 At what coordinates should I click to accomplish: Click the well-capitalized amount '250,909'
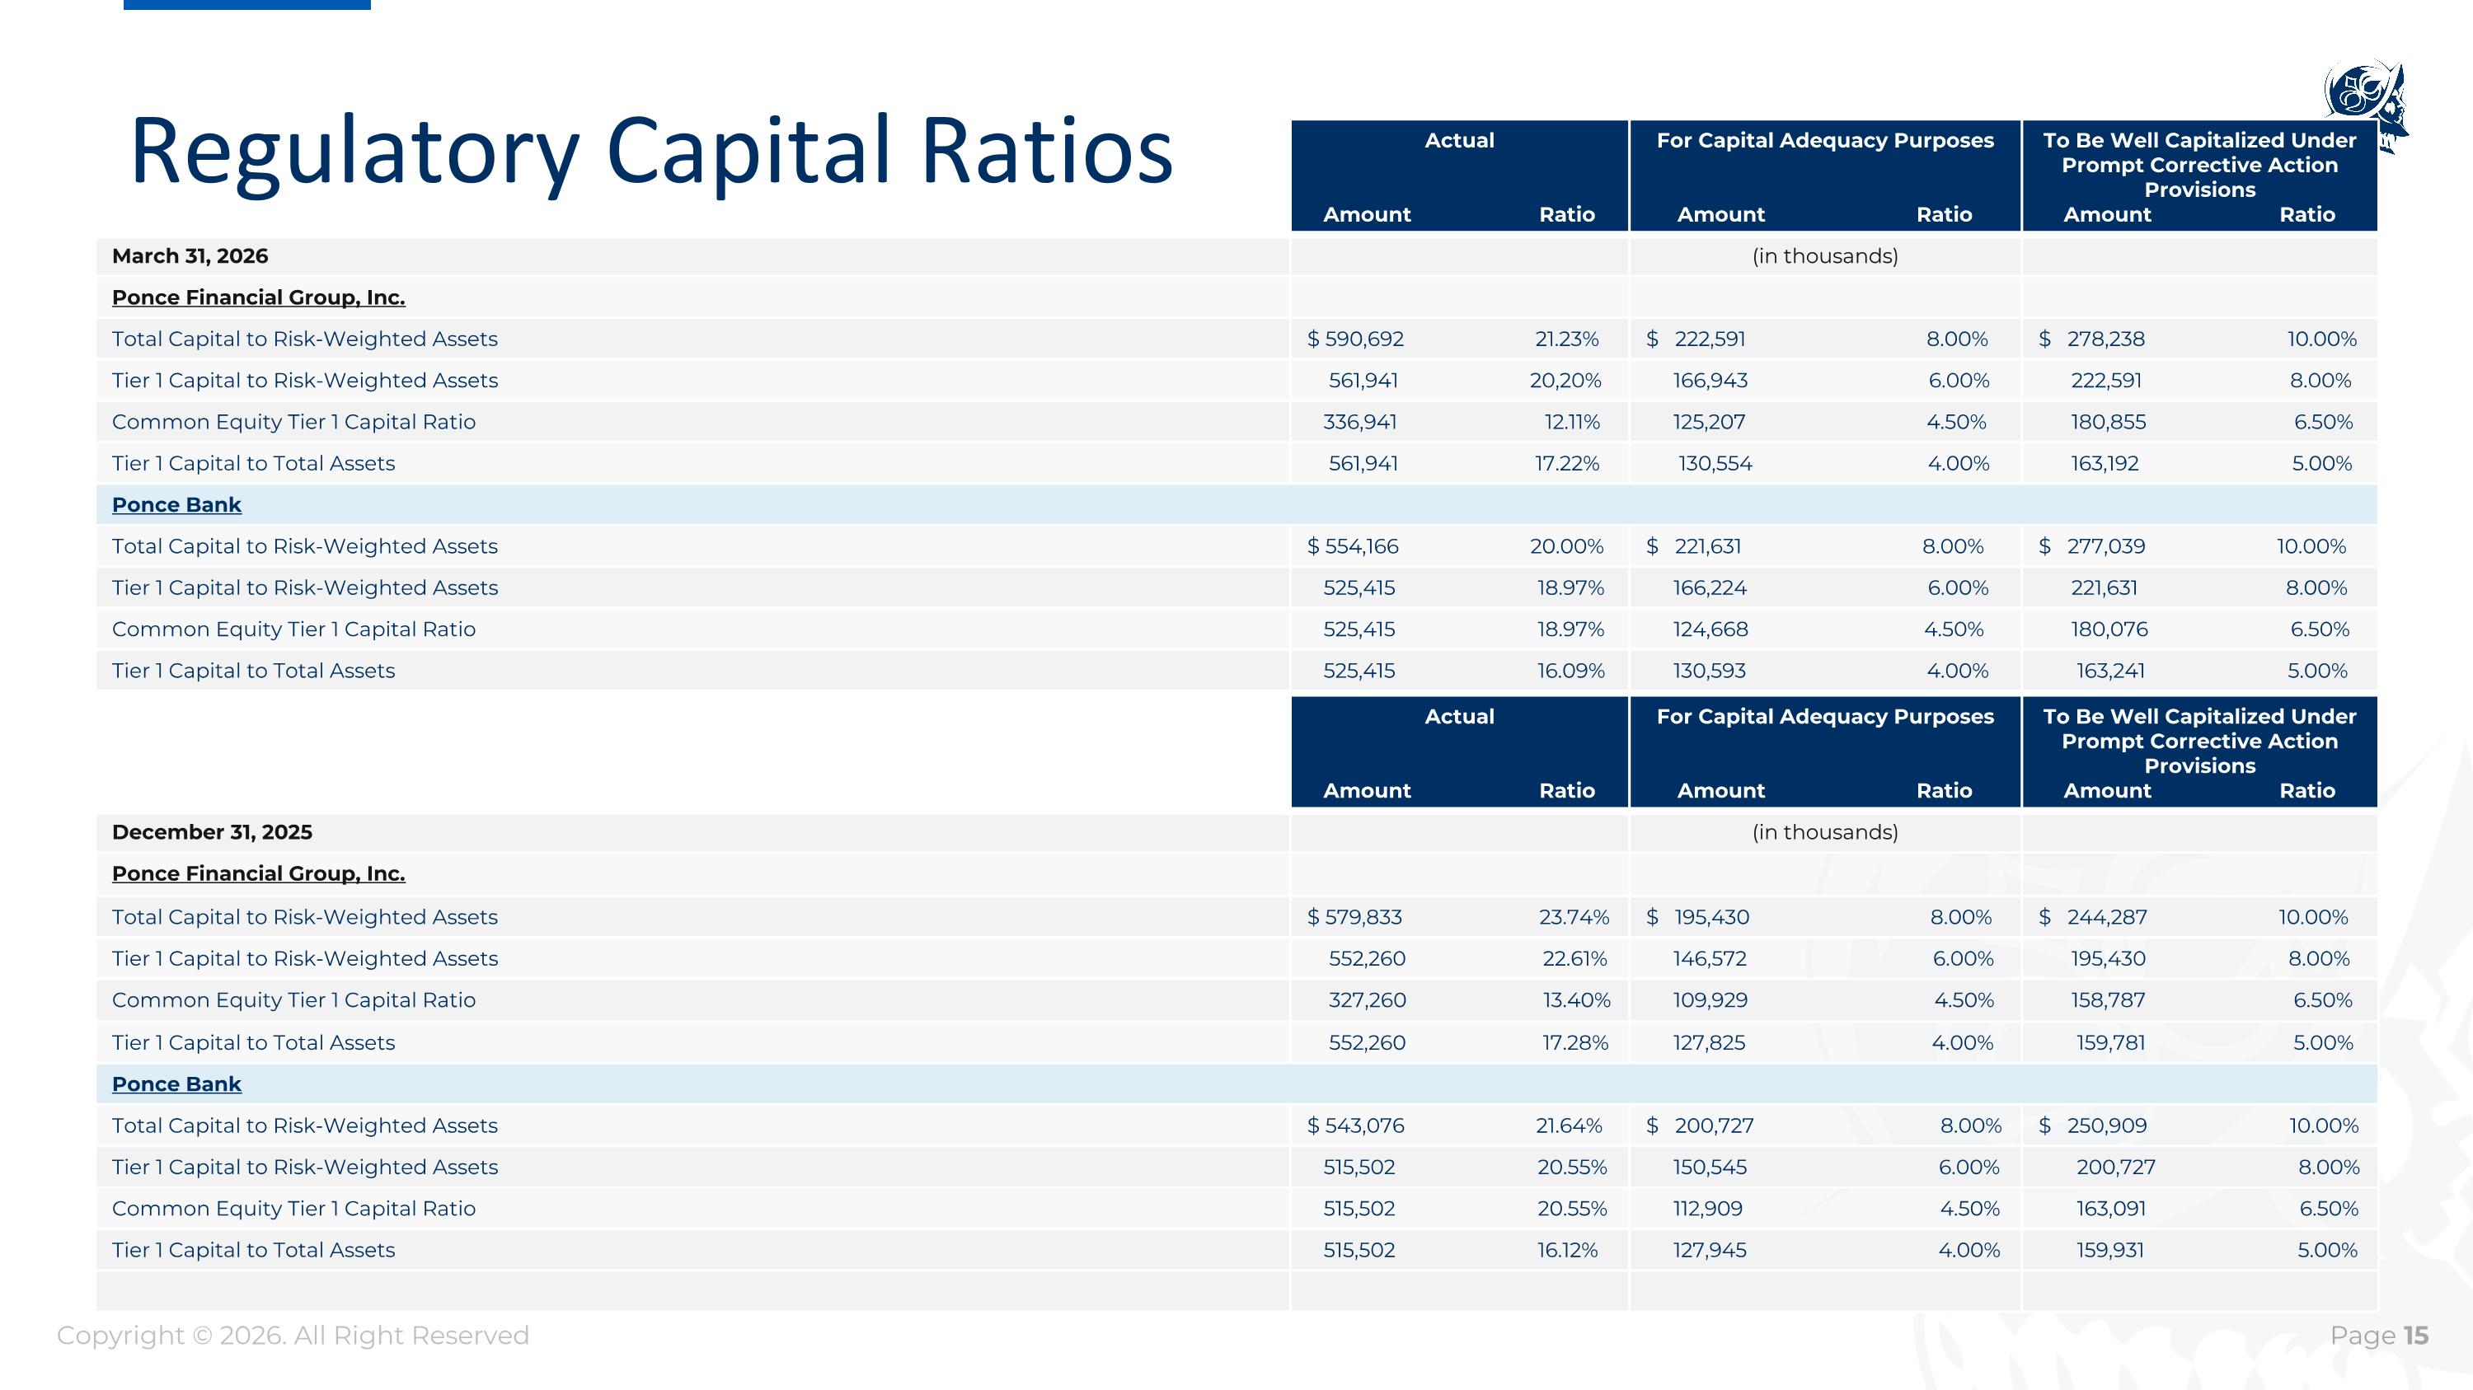2105,1126
